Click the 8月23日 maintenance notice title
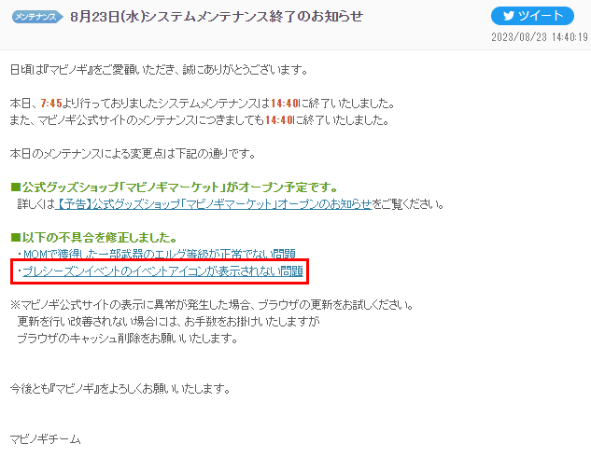The image size is (591, 458). [217, 17]
